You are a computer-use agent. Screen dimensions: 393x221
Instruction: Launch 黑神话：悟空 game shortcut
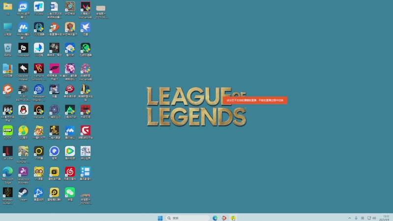[x=55, y=50]
